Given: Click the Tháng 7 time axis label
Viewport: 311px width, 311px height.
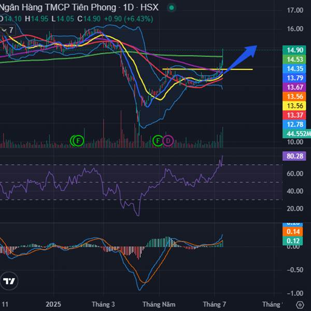Looking at the screenshot, I should pyautogui.click(x=215, y=304).
